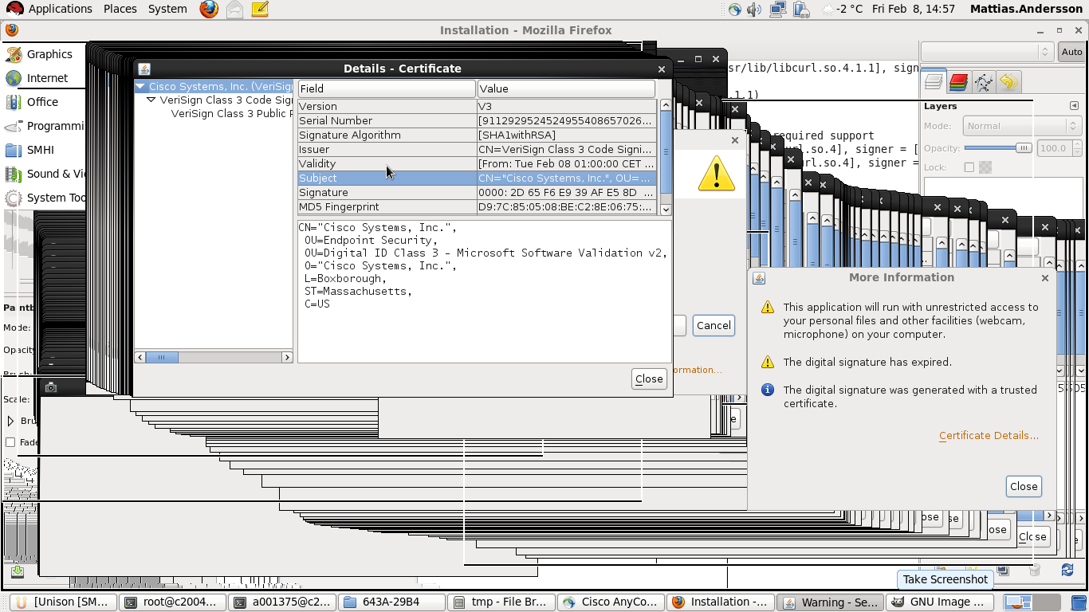Screen dimensions: 1089x612
Task: Toggle the Fade checkbox in GIMP tool options
Action: 10,442
